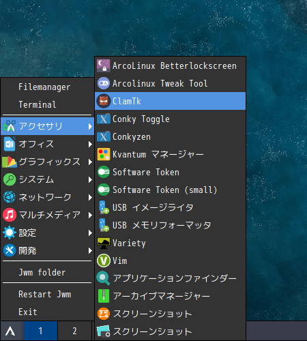
Task: Click the Kvantum マネージャー icon
Action: [104, 154]
